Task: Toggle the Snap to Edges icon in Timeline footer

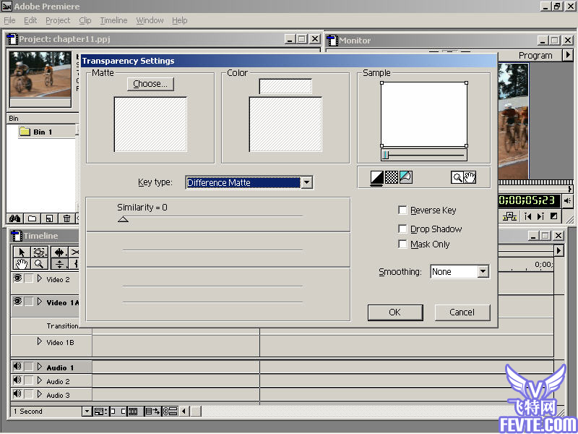Action: pos(118,411)
